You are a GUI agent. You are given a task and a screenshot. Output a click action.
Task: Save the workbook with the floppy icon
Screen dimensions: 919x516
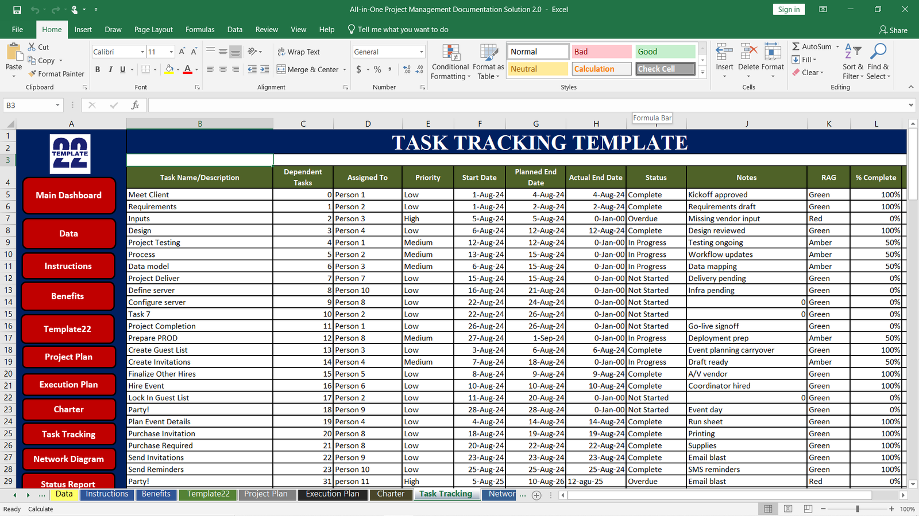17,10
